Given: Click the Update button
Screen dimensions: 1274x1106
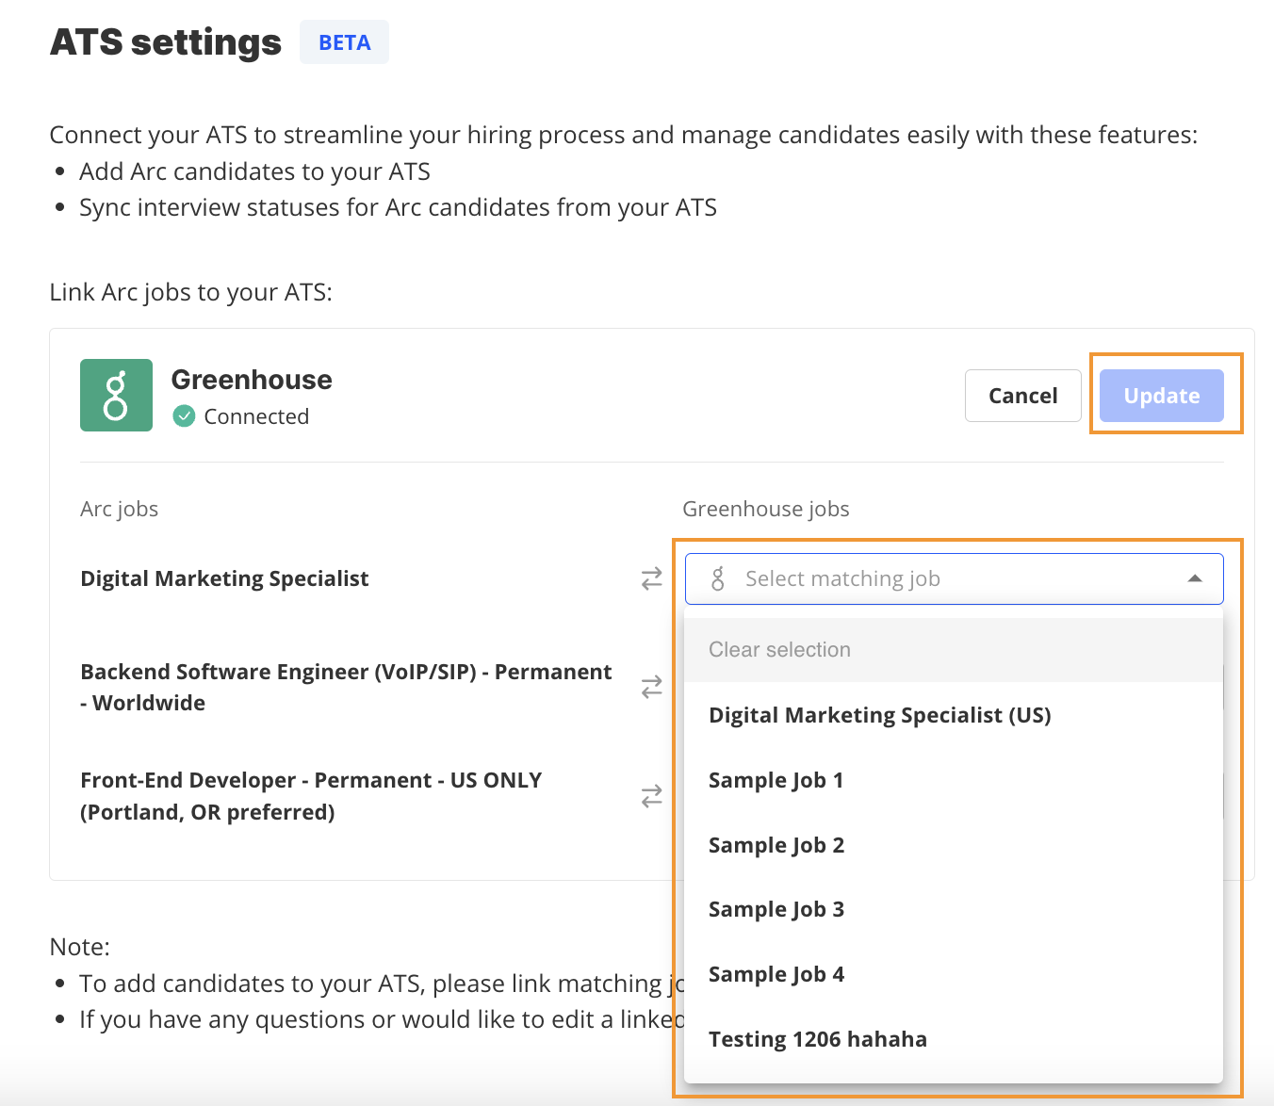Looking at the screenshot, I should pos(1162,396).
